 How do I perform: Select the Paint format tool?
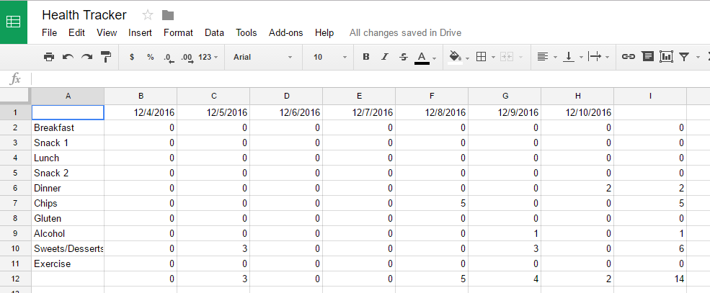pos(106,57)
